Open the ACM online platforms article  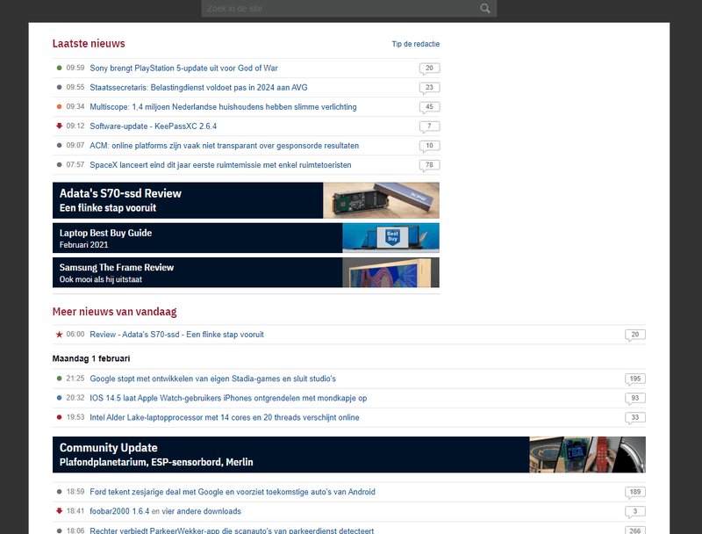coord(224,146)
